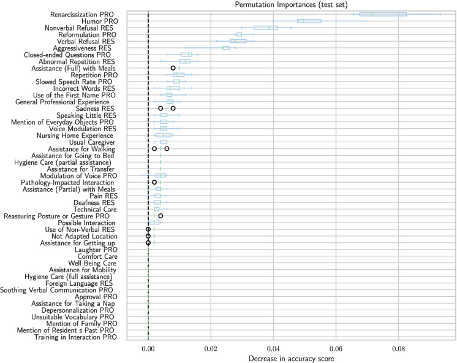Click the 'Assistance for Transfer' label

point(81,169)
